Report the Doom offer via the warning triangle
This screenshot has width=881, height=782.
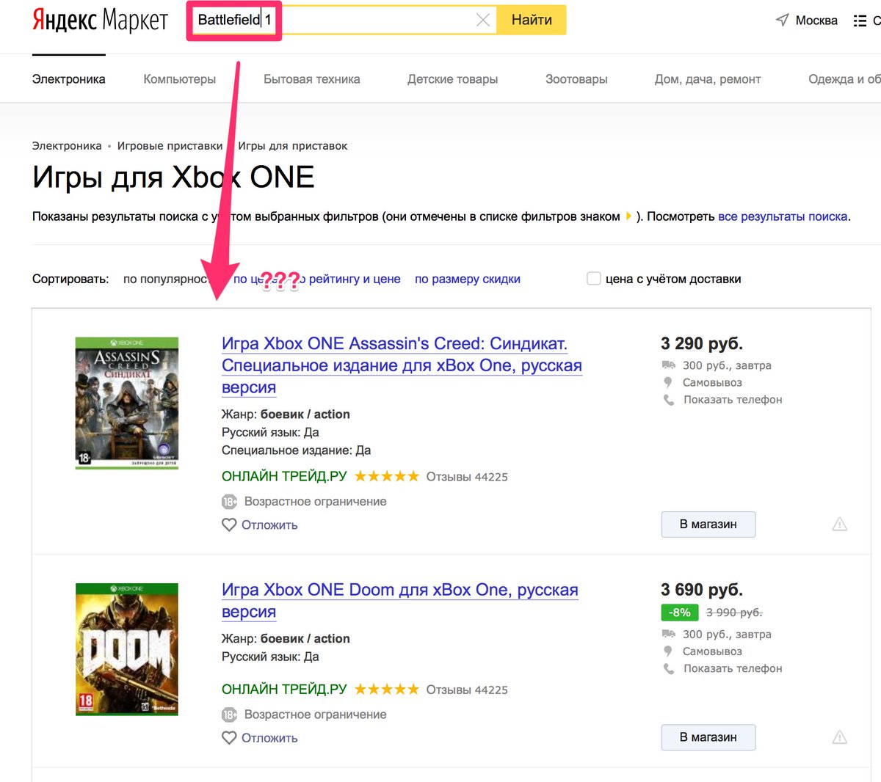coord(839,737)
